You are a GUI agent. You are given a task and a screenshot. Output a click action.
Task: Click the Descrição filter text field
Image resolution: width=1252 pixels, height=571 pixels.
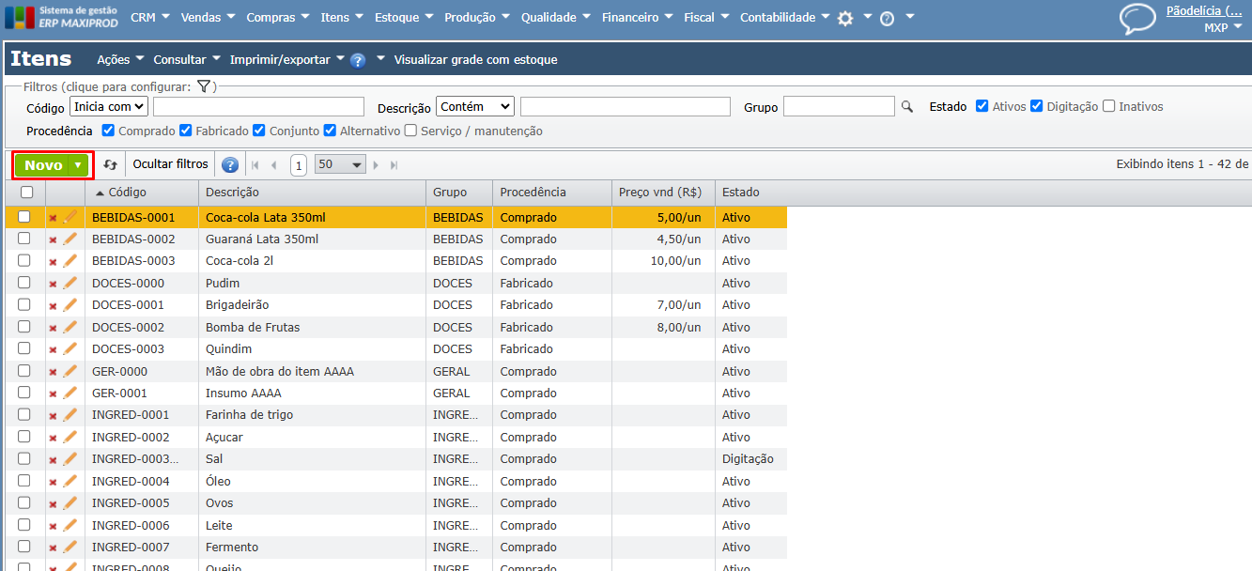[x=625, y=107]
